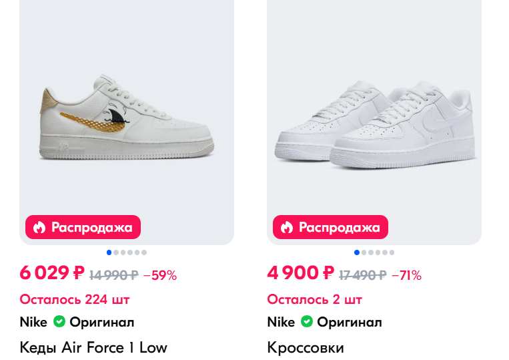The image size is (509, 360).
Task: Open the Кроссовки product title
Action: point(306,348)
